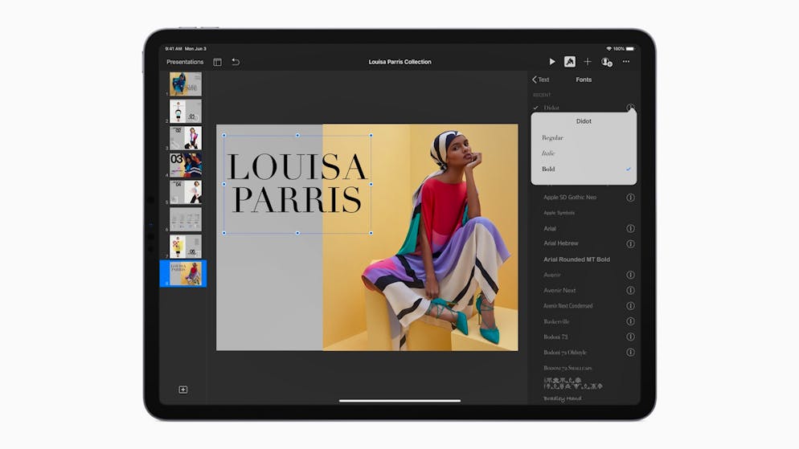Choose the Apple Symbols font

[x=559, y=213]
